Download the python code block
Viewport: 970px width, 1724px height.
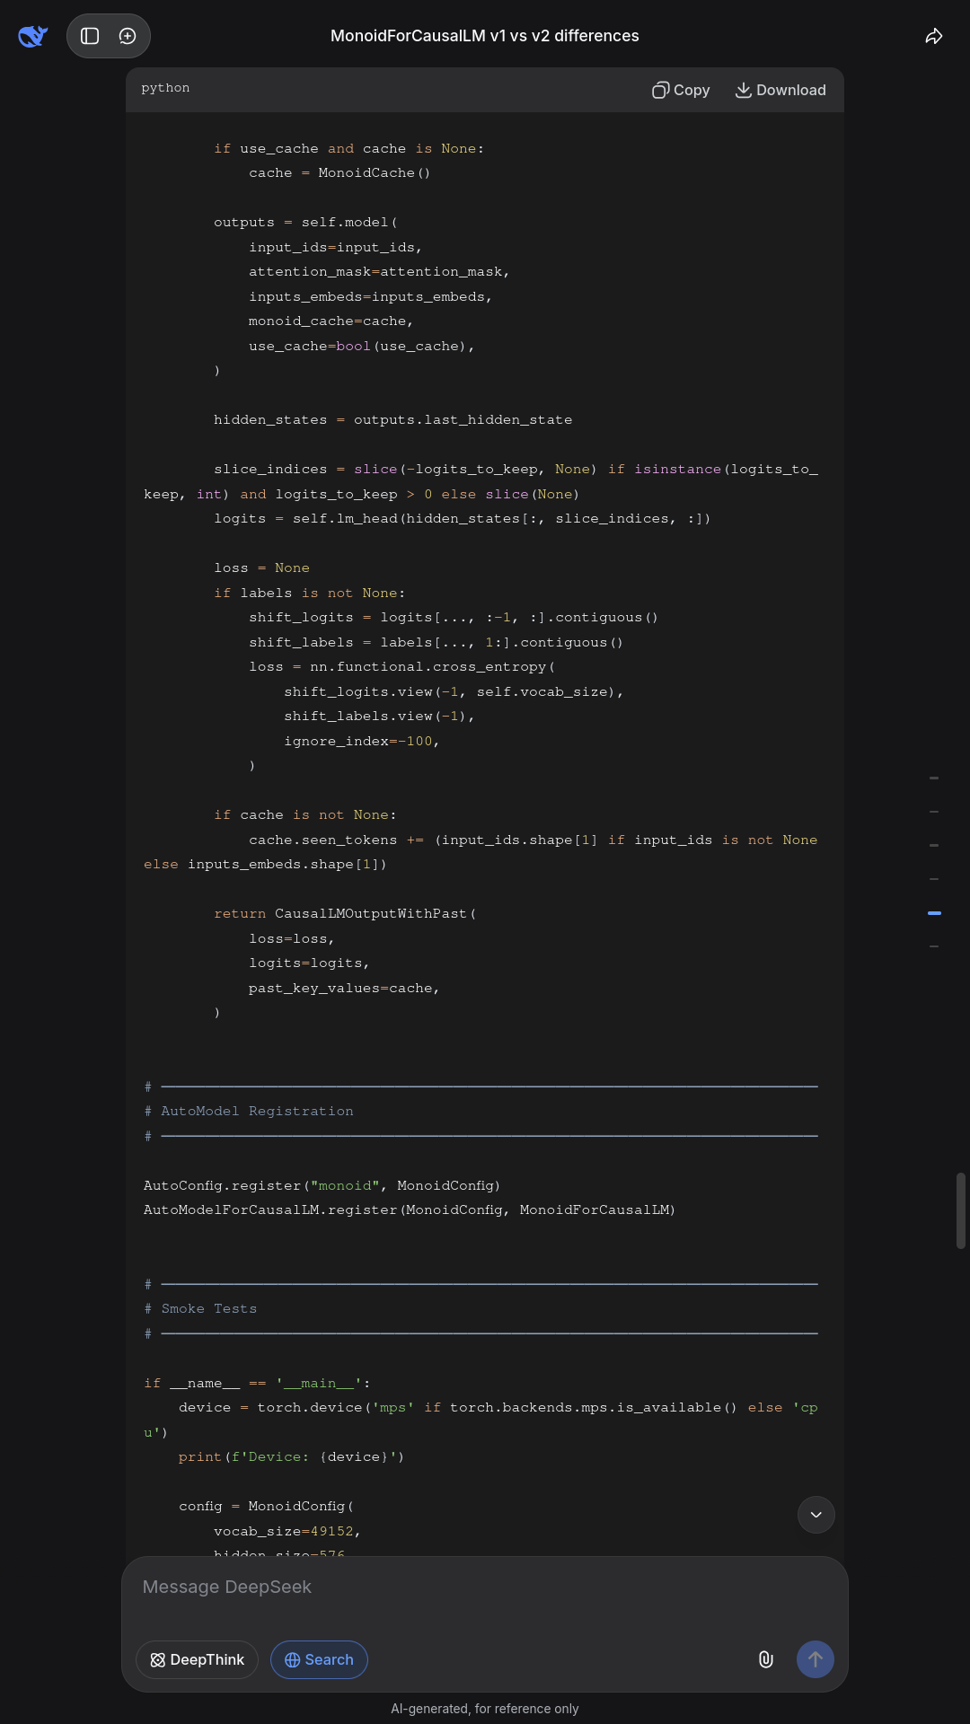(780, 90)
